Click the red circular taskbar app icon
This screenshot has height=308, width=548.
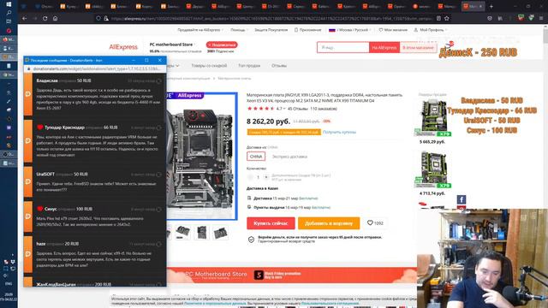coord(9,31)
